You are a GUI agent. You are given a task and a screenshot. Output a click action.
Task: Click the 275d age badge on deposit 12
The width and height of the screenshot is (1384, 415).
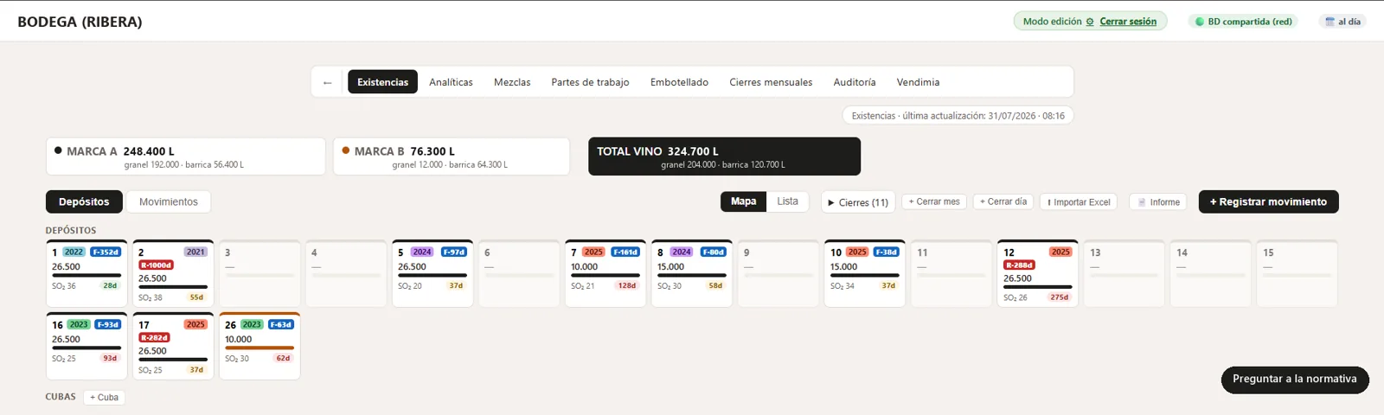1060,297
